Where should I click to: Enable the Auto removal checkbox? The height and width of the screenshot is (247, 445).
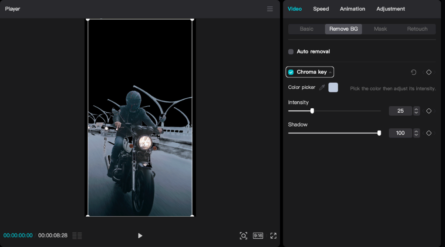point(291,52)
